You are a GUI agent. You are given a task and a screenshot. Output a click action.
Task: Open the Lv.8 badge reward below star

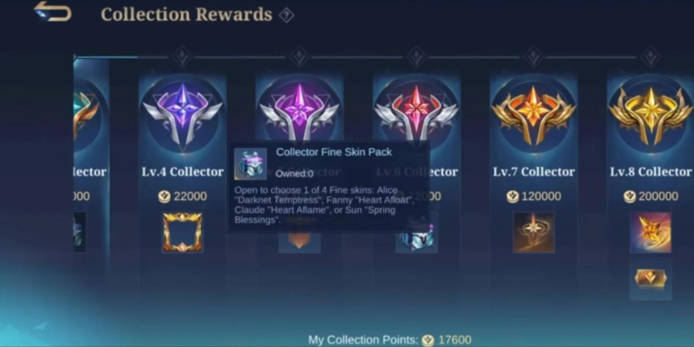coord(651,278)
